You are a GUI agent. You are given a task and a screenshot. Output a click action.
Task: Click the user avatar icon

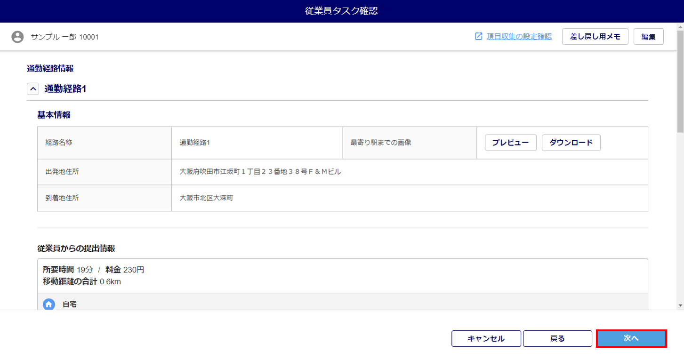point(17,37)
